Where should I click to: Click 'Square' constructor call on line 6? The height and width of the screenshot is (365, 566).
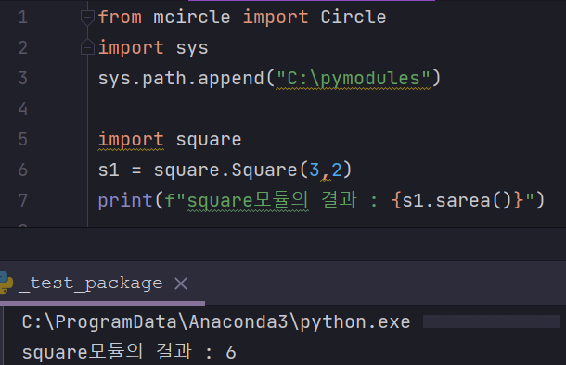tap(264, 170)
